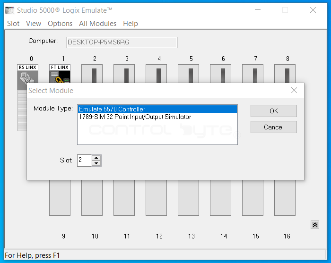Confirm module selection with OK
The height and width of the screenshot is (263, 331).
274,111
